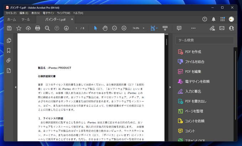Open the apps grid icon
Screen dimensions: 242x146
pyautogui.click(x=222, y=19)
